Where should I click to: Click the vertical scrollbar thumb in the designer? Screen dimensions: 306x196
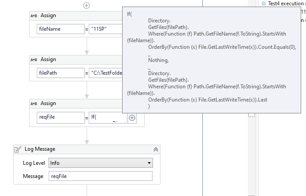point(252,115)
